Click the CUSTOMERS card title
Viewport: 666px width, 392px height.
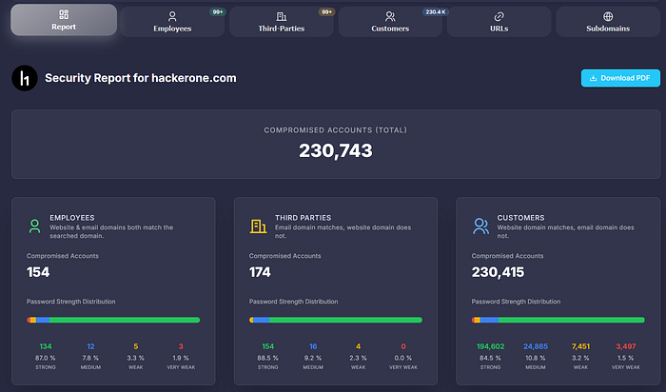coord(520,218)
